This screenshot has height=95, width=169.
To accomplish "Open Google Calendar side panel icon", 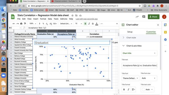I will 165,25.
